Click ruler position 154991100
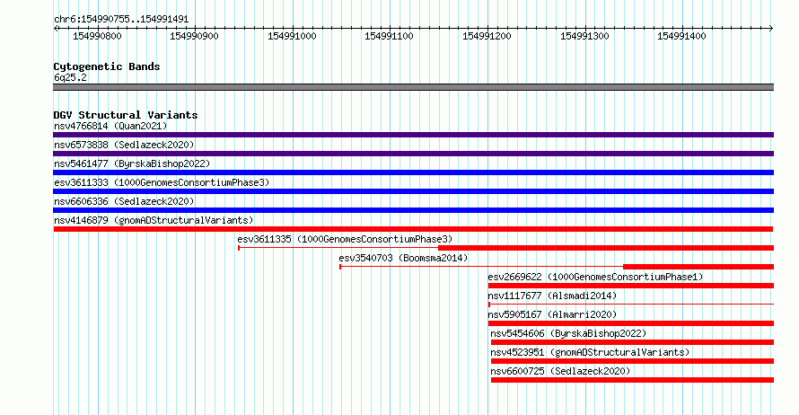 click(389, 36)
